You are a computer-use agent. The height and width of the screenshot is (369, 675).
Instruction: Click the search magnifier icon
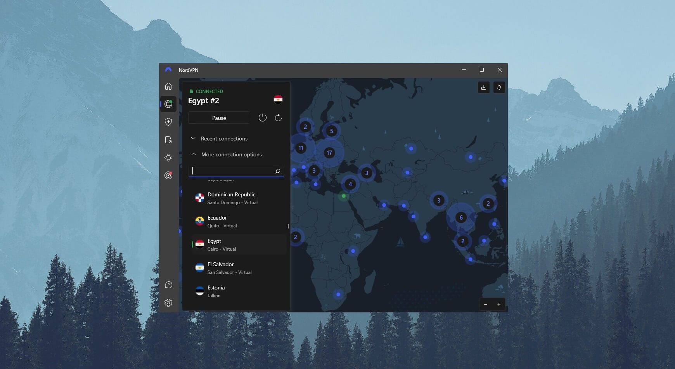tap(278, 171)
